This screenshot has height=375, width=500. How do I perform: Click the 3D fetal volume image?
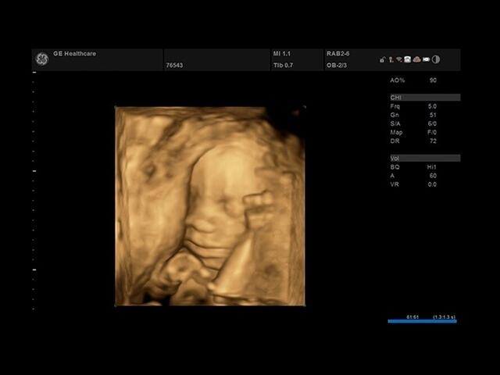(x=209, y=205)
